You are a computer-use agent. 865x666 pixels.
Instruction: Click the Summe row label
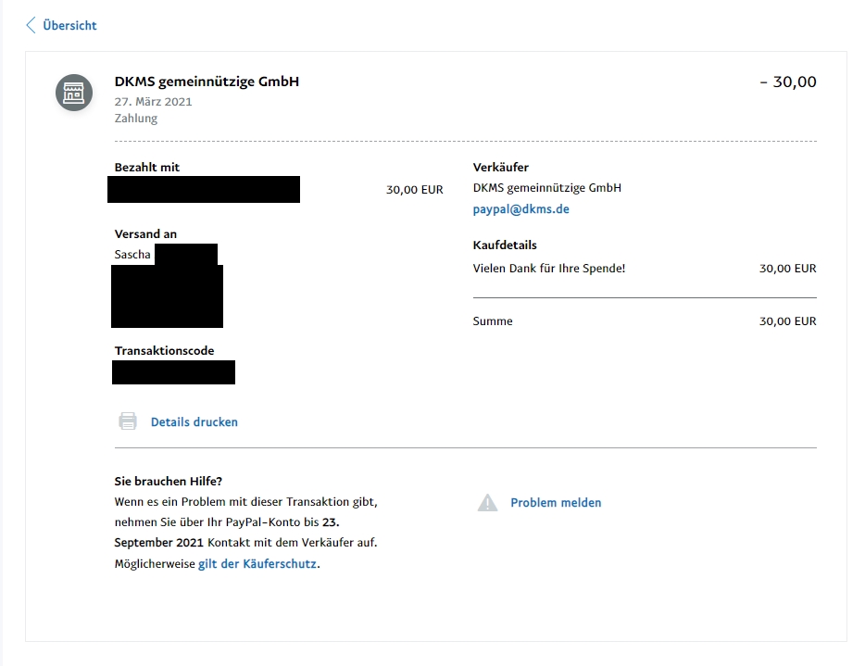pyautogui.click(x=492, y=321)
